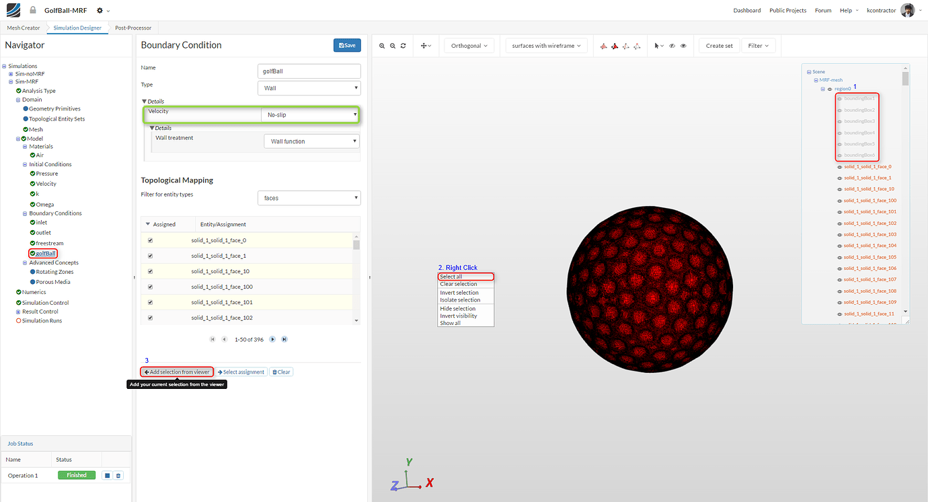Collapse the MRF-mesh tree node
928x502 pixels.
[816, 80]
